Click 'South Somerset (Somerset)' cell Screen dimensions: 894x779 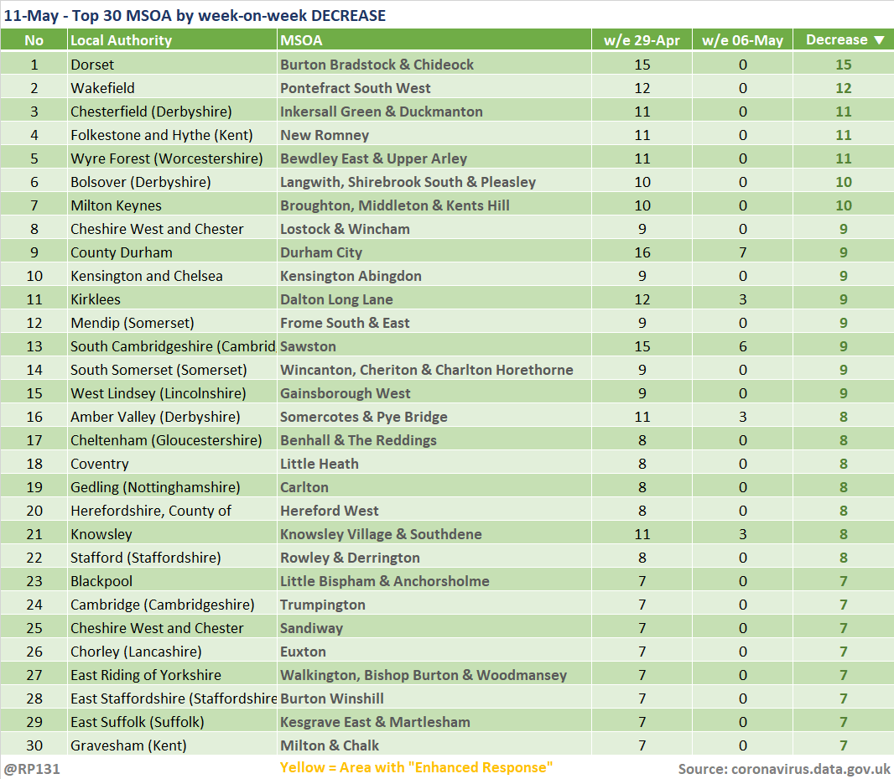pos(172,370)
